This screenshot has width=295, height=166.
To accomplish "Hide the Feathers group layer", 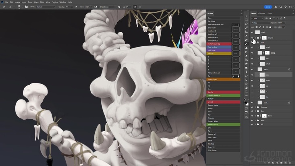I will (x=252, y=108).
